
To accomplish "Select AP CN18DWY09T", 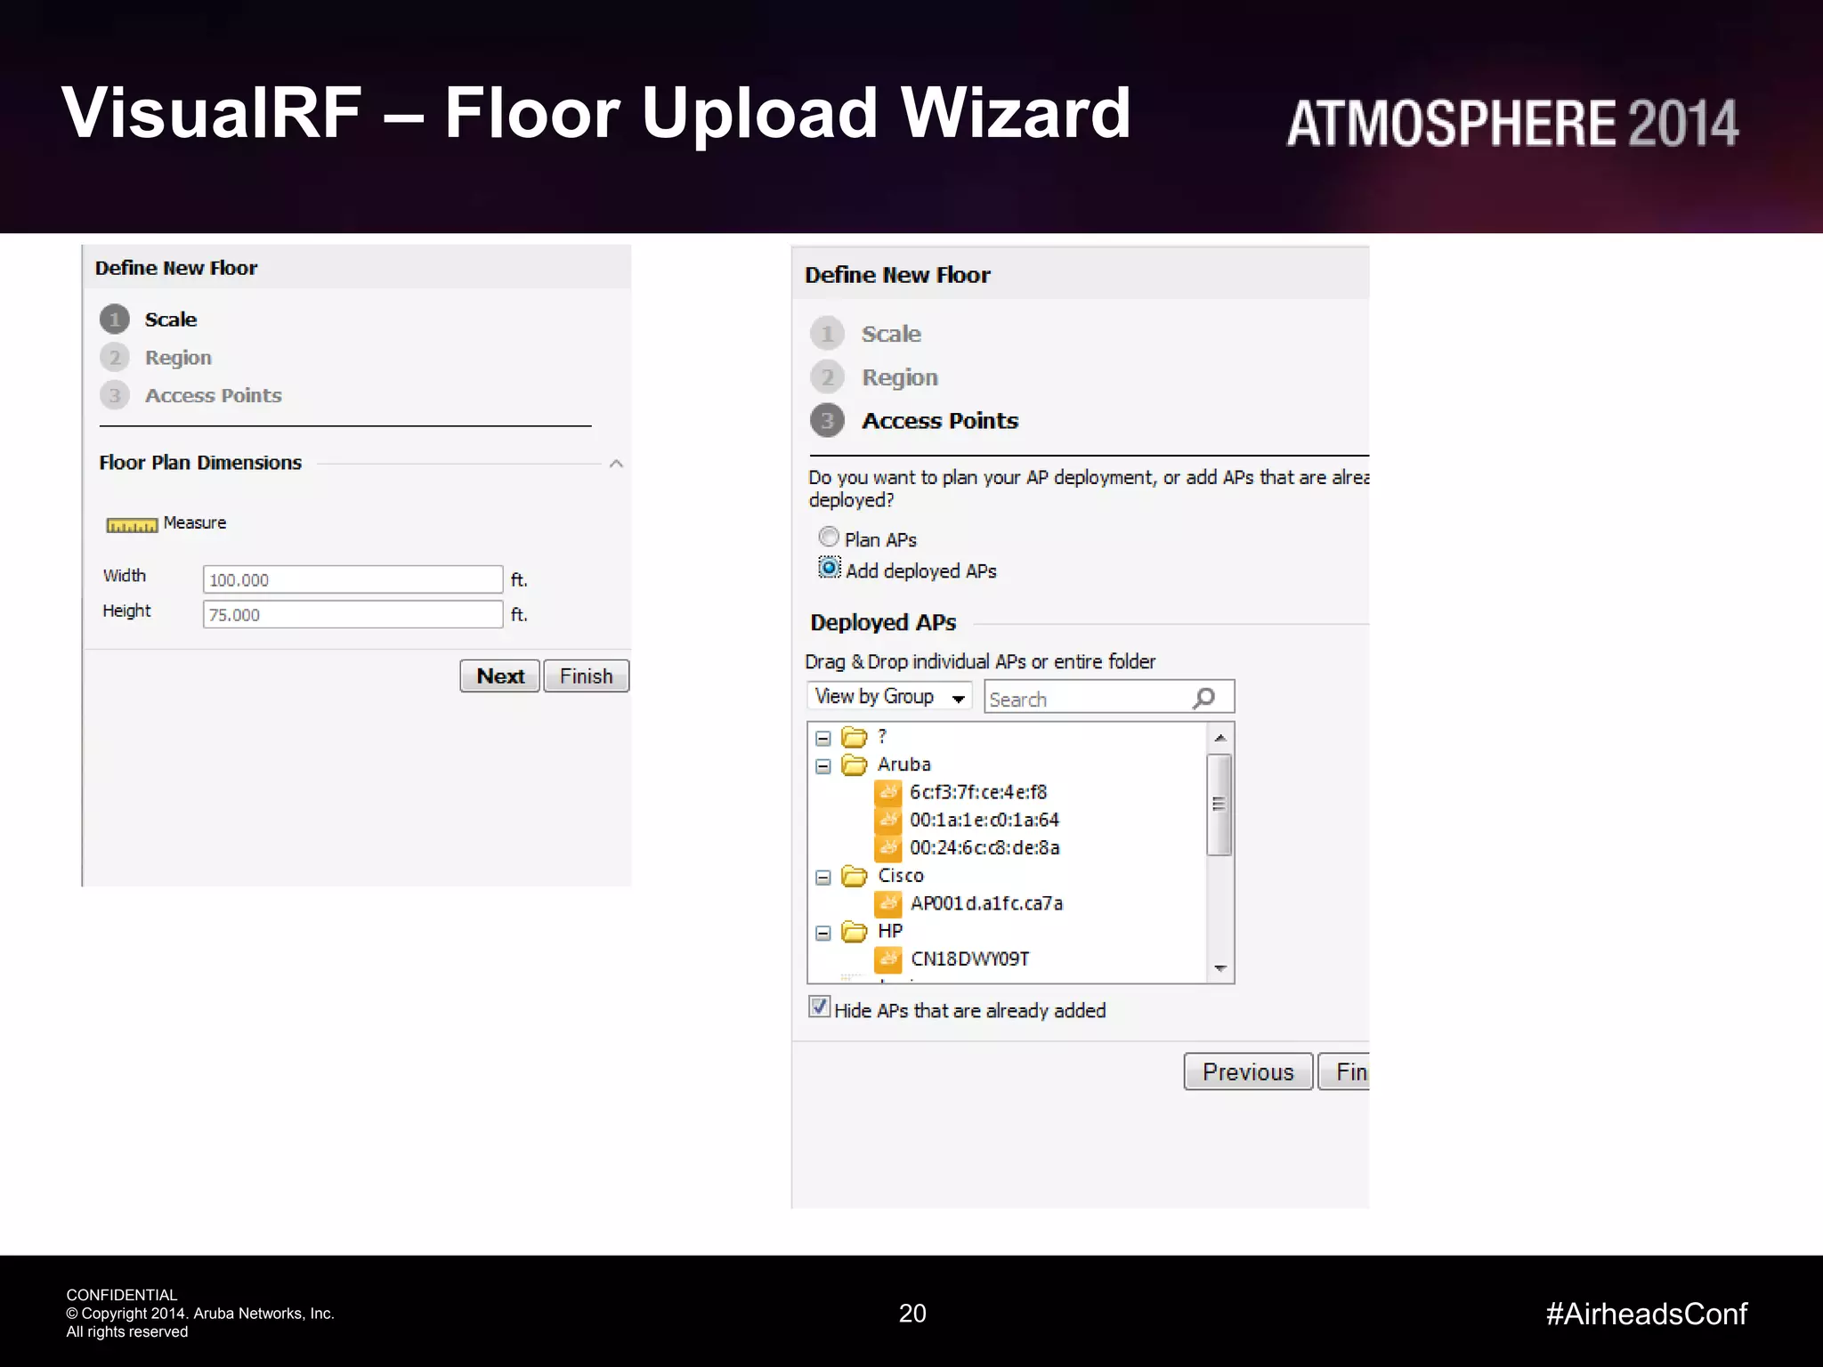I will pyautogui.click(x=969, y=959).
